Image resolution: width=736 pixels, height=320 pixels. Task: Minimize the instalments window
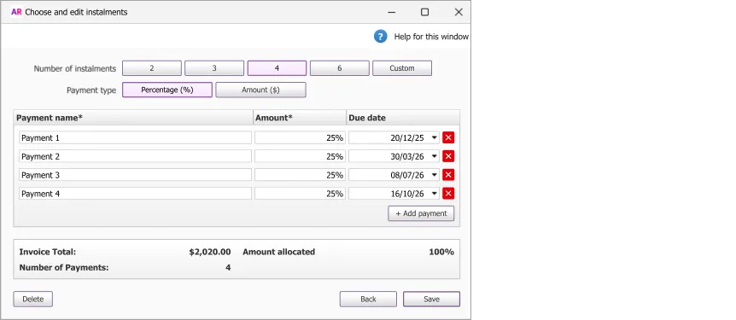point(391,12)
